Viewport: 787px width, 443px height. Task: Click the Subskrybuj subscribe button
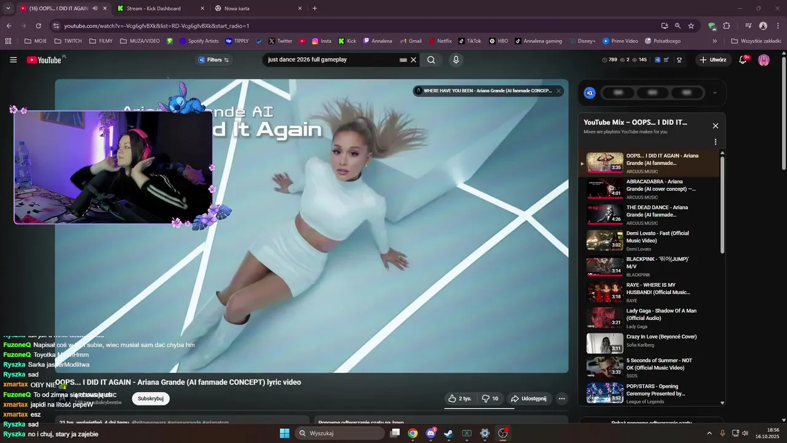pos(151,399)
